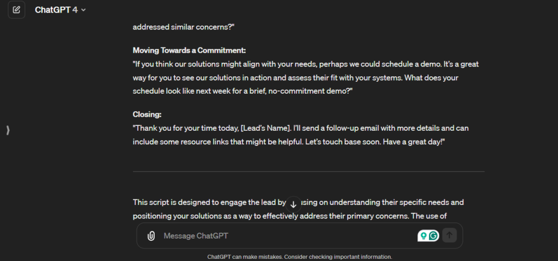Click the "ChatGPT can make mistakes" disclaimer

coord(300,257)
